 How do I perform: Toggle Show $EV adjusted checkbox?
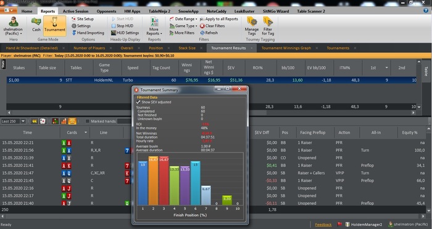coord(138,102)
